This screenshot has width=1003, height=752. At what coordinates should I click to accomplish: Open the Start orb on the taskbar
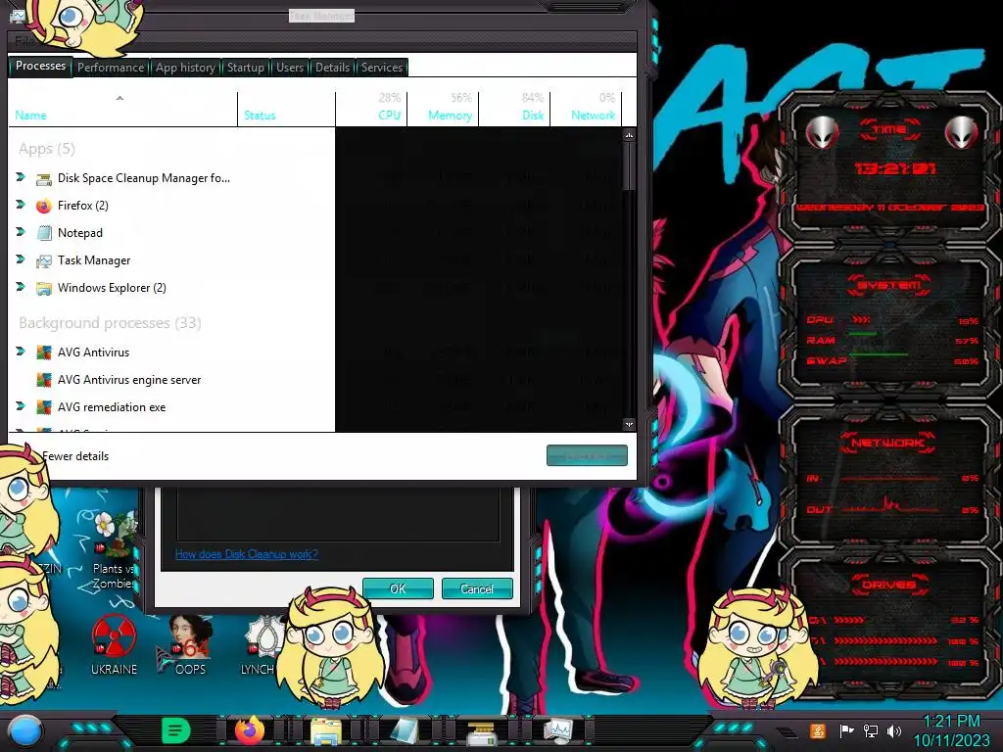click(26, 730)
